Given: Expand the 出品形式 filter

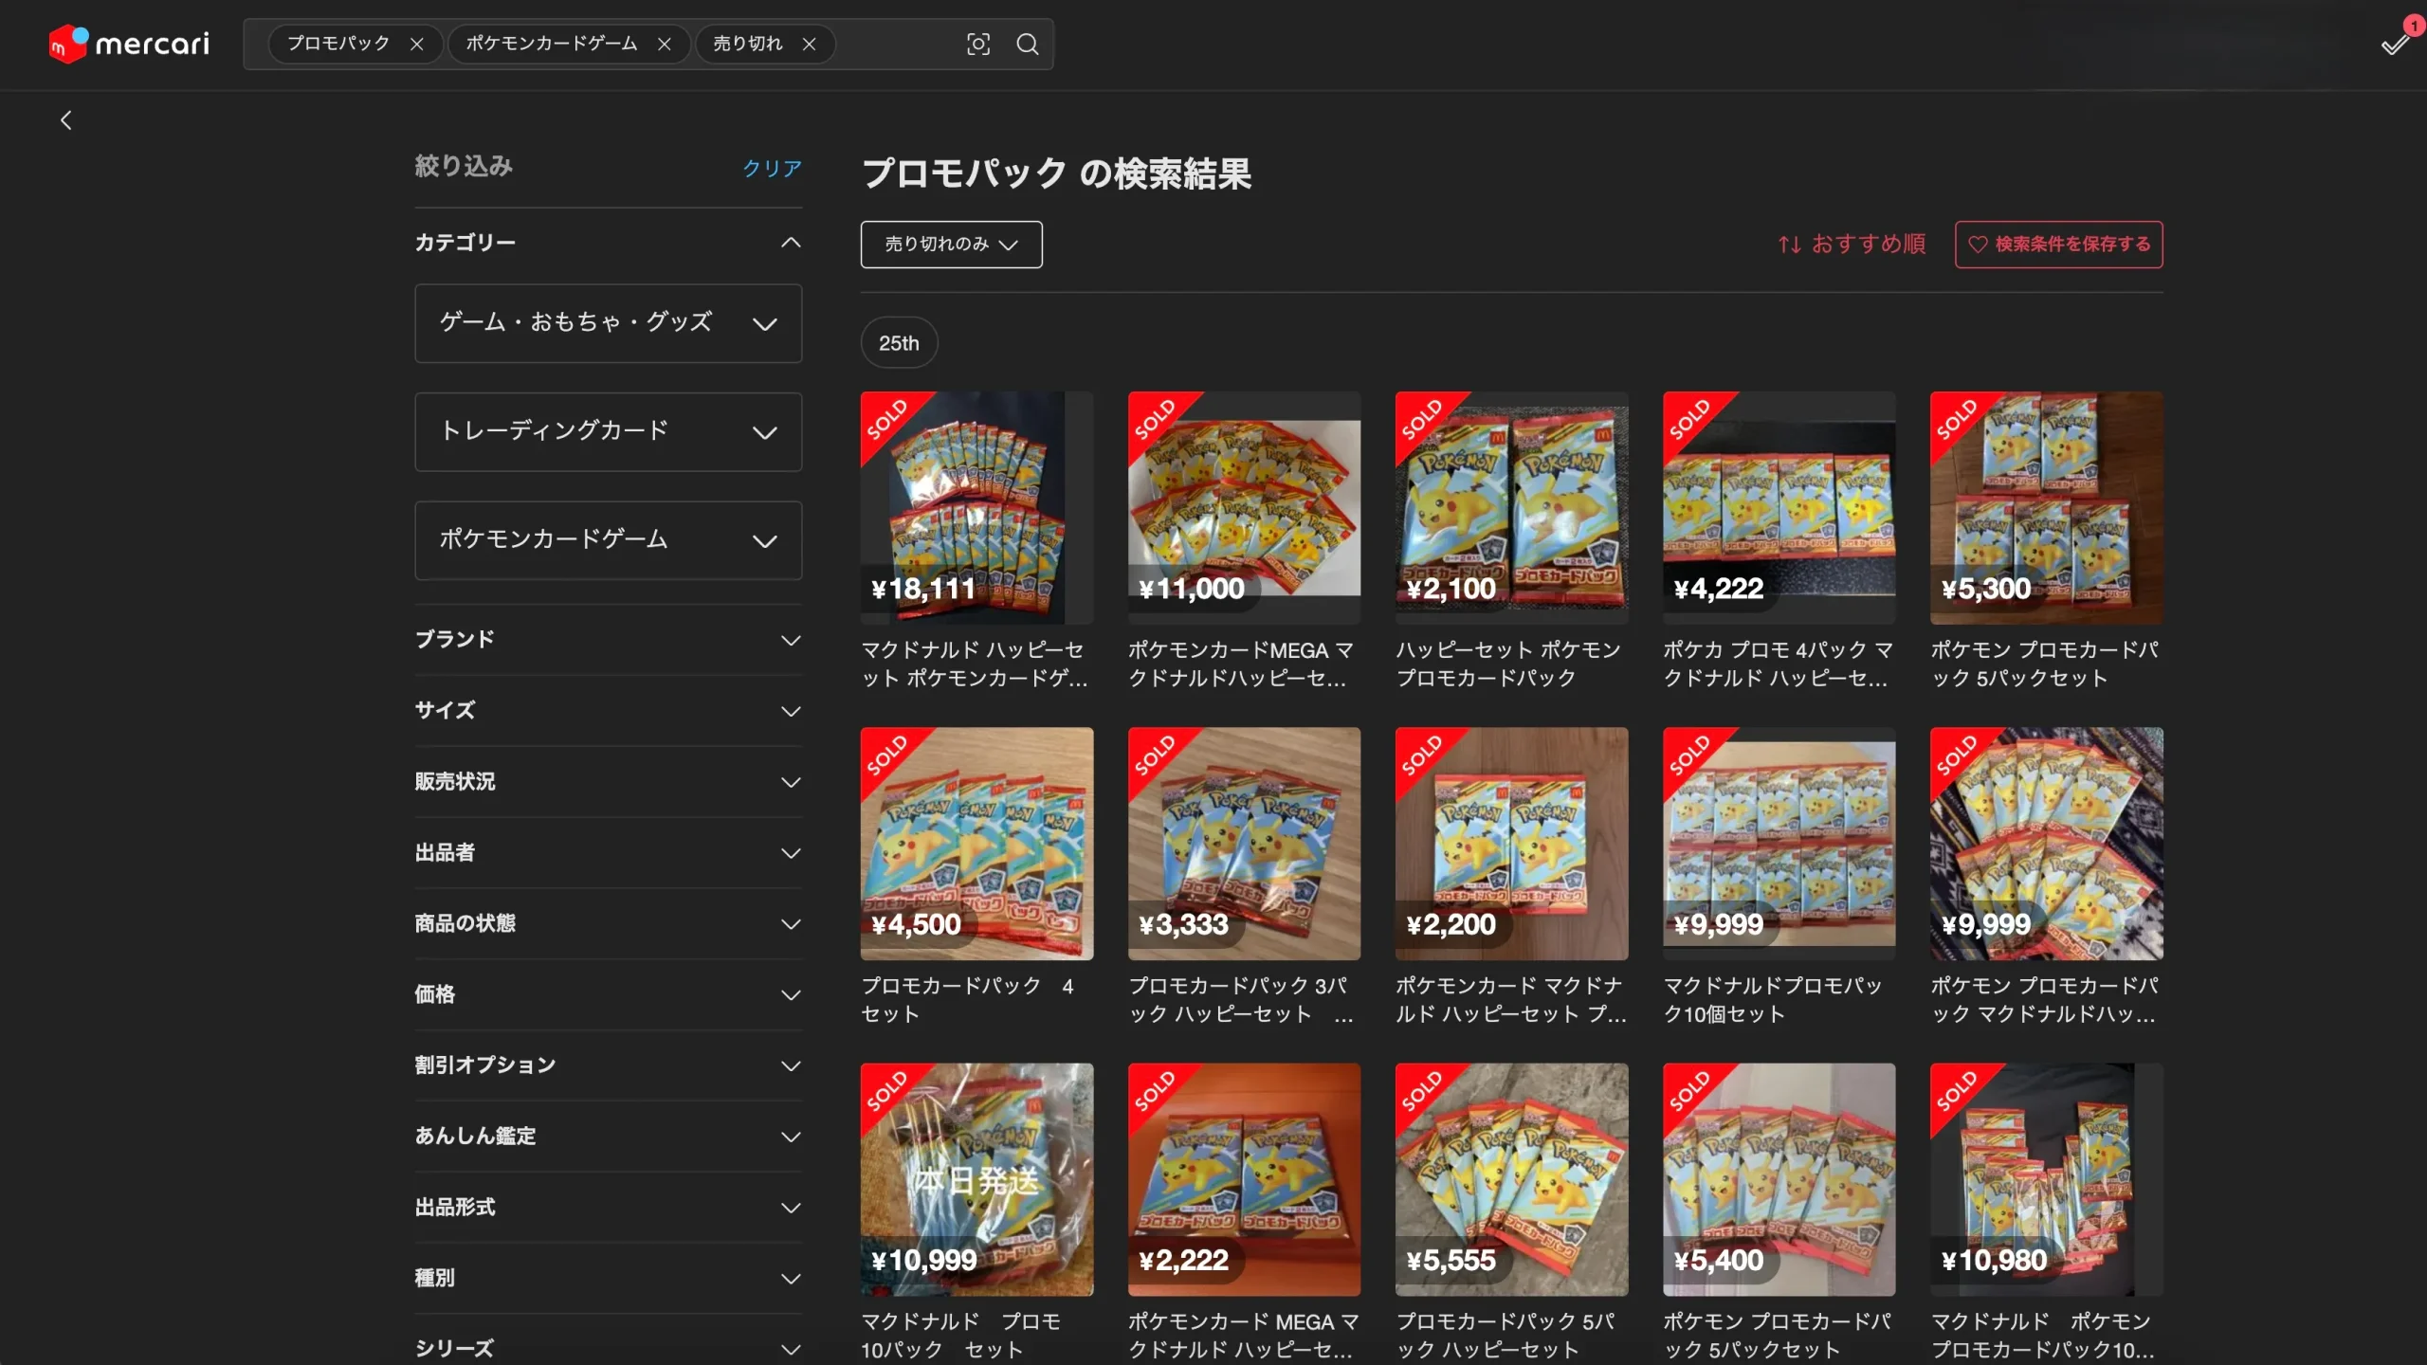Looking at the screenshot, I should (609, 1208).
